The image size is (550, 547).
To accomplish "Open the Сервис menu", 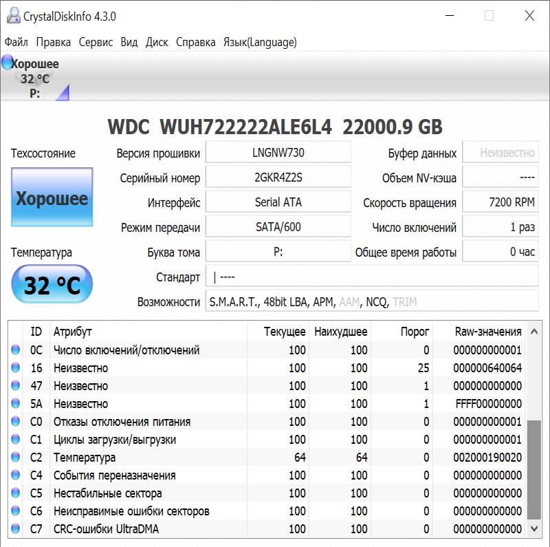I will coord(96,42).
